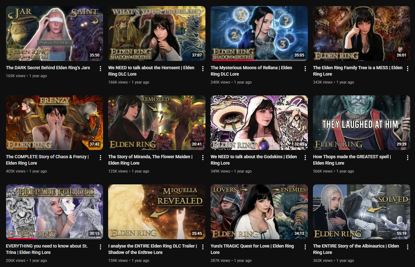Click the 55:19 duration badge
The height and width of the screenshot is (267, 415).
[402, 234]
